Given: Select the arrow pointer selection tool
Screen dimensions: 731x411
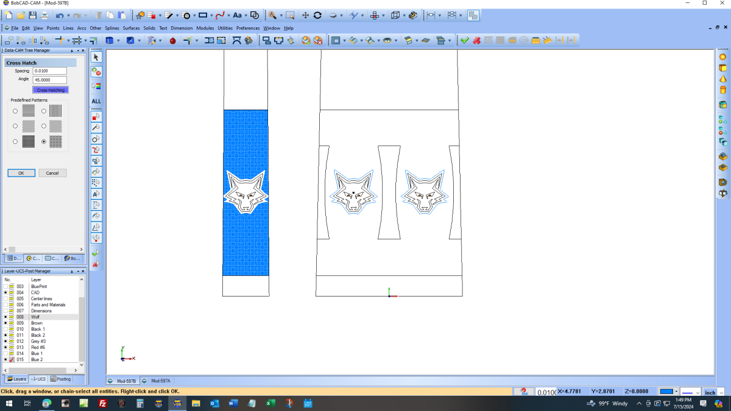Looking at the screenshot, I should coord(96,57).
